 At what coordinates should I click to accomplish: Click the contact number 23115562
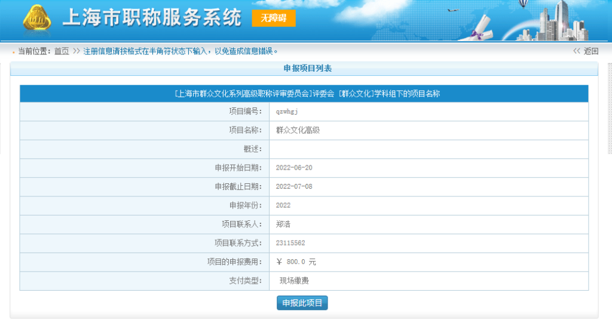point(291,243)
